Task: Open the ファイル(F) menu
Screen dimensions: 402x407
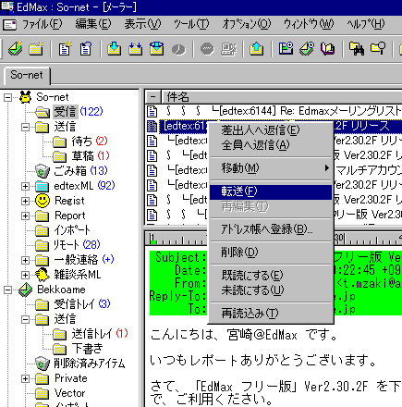Action: tap(42, 24)
